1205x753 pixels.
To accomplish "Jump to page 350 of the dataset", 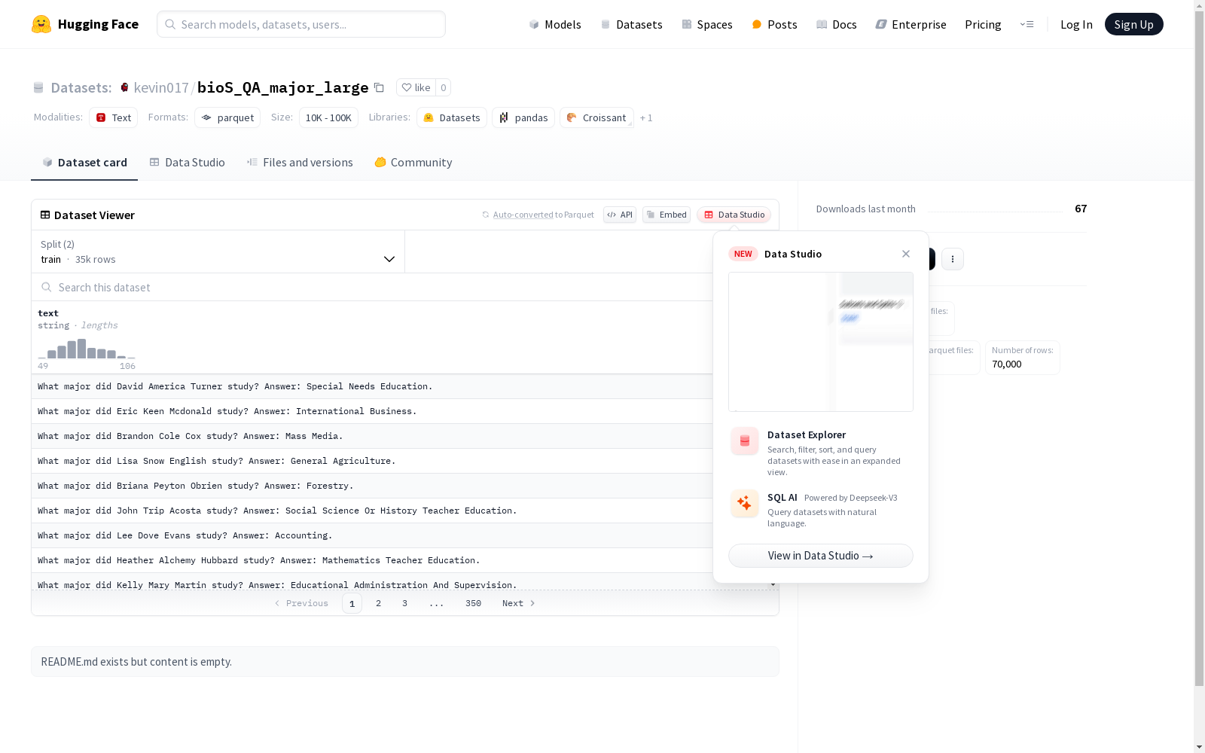I will click(473, 603).
